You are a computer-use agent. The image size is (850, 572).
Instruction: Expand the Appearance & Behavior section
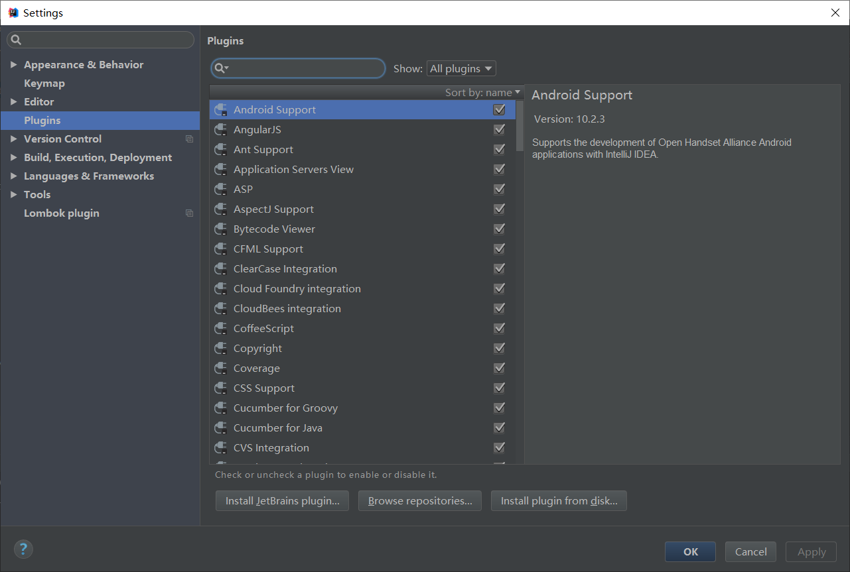pos(14,65)
